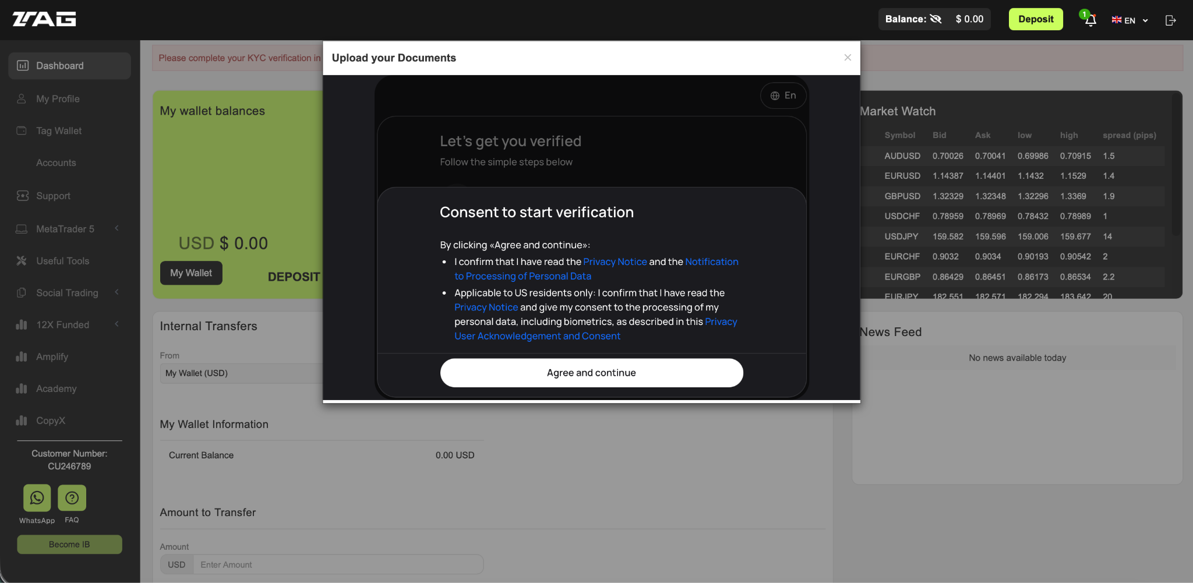
Task: Click the Useful Tools wrench icon
Action: pyautogui.click(x=22, y=261)
